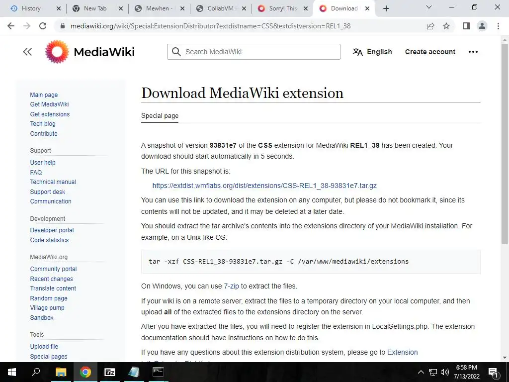Open Code statistics sidebar link
The height and width of the screenshot is (382, 509).
click(x=49, y=240)
